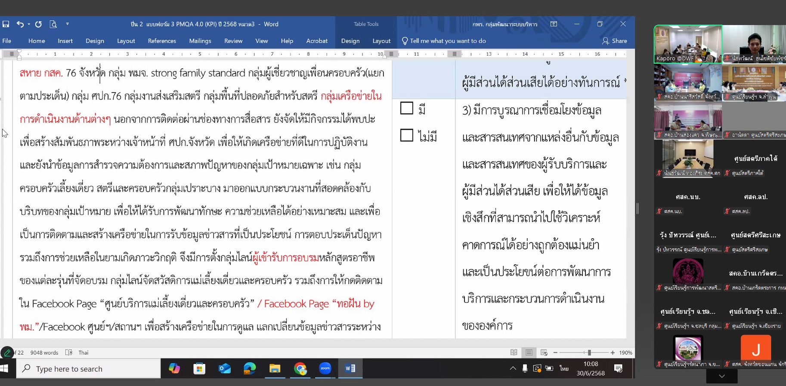Image resolution: width=786 pixels, height=386 pixels.
Task: Select Web Layout view icon in status bar
Action: click(544, 352)
